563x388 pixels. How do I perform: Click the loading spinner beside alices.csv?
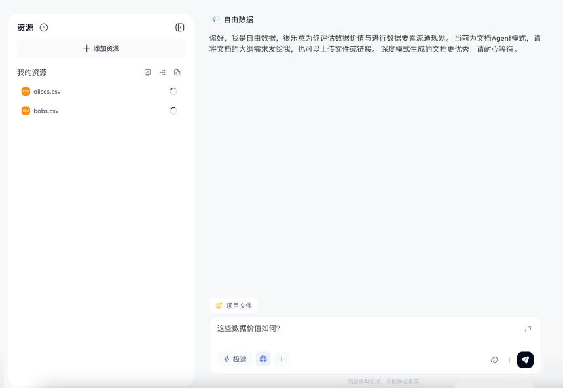(173, 92)
